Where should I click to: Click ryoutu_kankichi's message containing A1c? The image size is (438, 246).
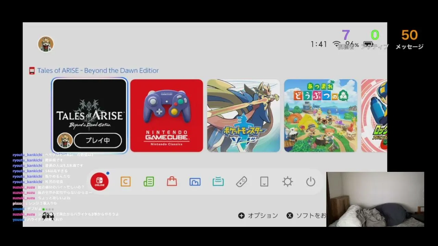pyautogui.click(x=53, y=155)
